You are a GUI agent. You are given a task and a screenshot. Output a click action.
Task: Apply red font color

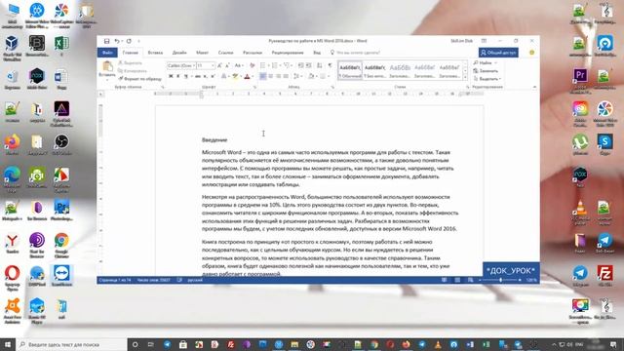click(247, 76)
